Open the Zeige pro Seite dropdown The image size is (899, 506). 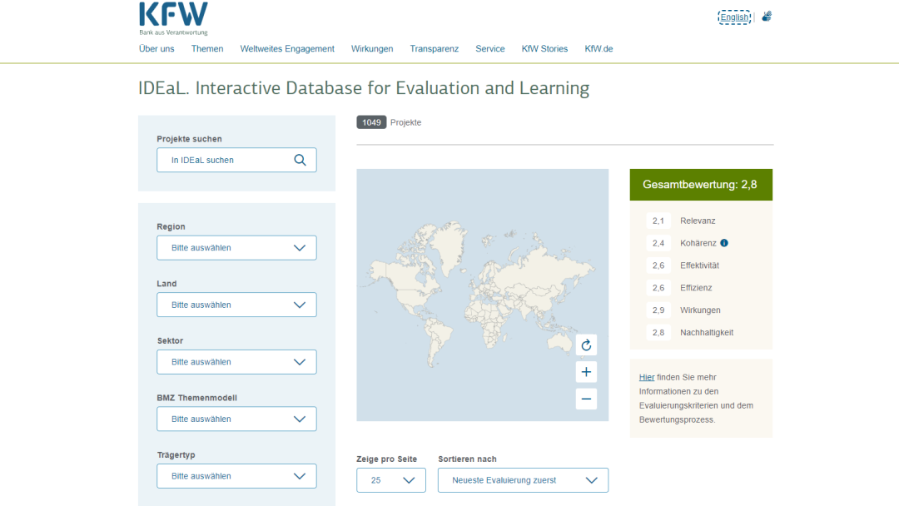(391, 480)
